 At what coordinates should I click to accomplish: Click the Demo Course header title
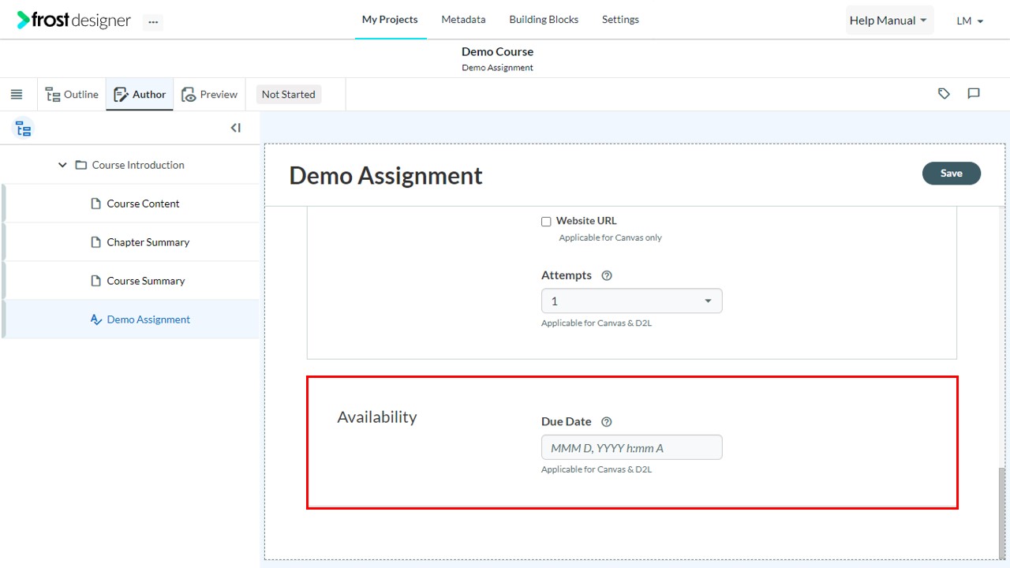pos(497,52)
